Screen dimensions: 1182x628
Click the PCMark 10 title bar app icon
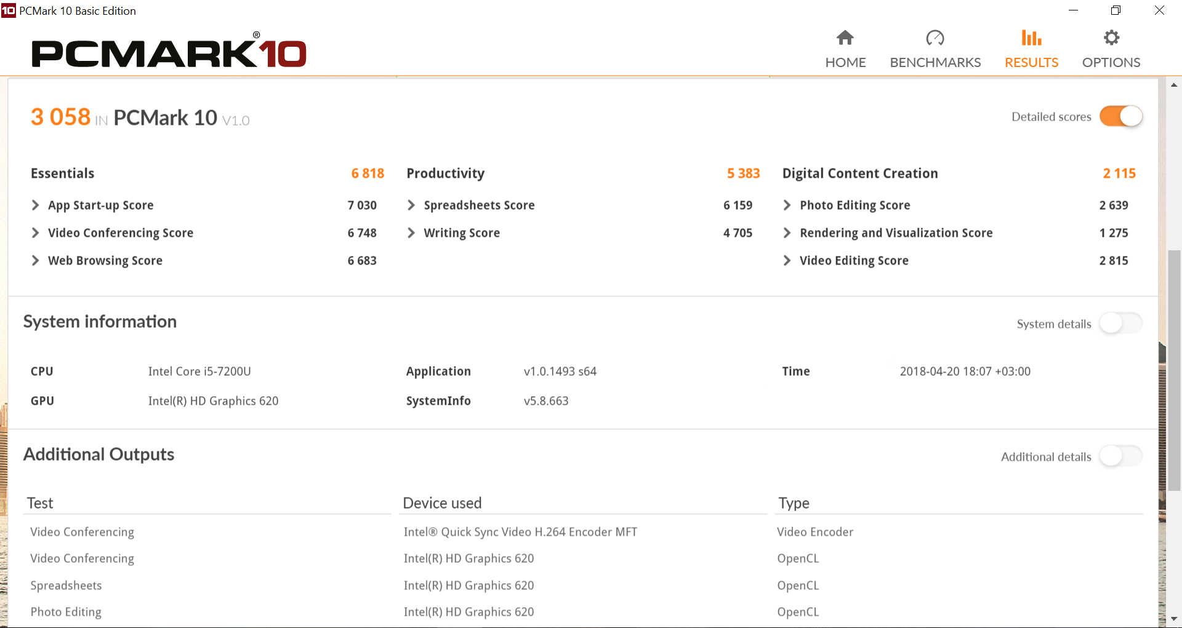click(9, 10)
